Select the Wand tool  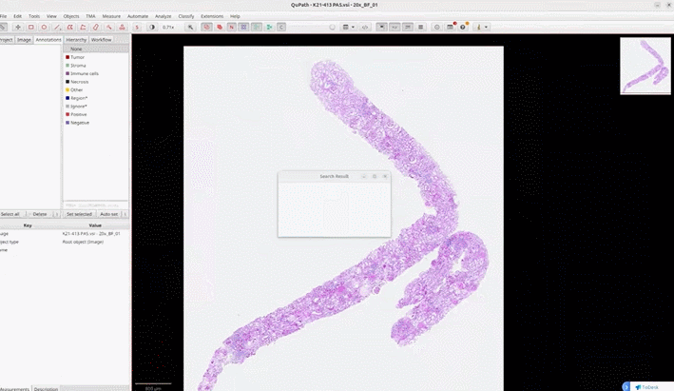[109, 27]
